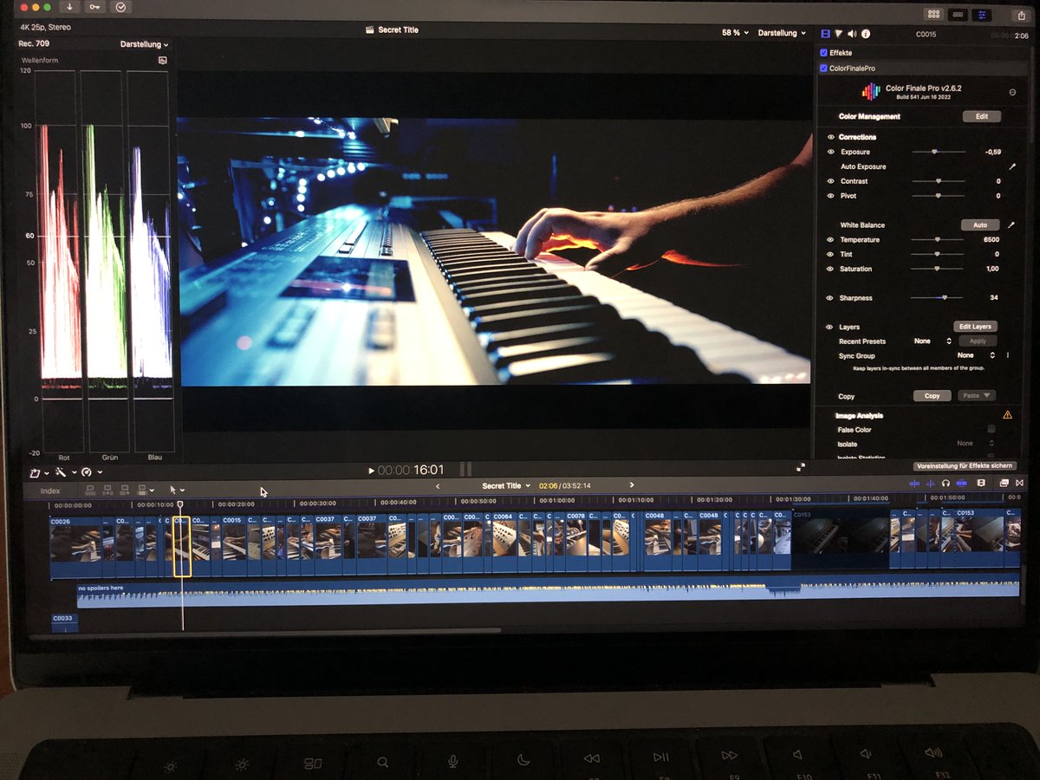Open the transitions browser icon
The width and height of the screenshot is (1040, 780).
click(1020, 483)
